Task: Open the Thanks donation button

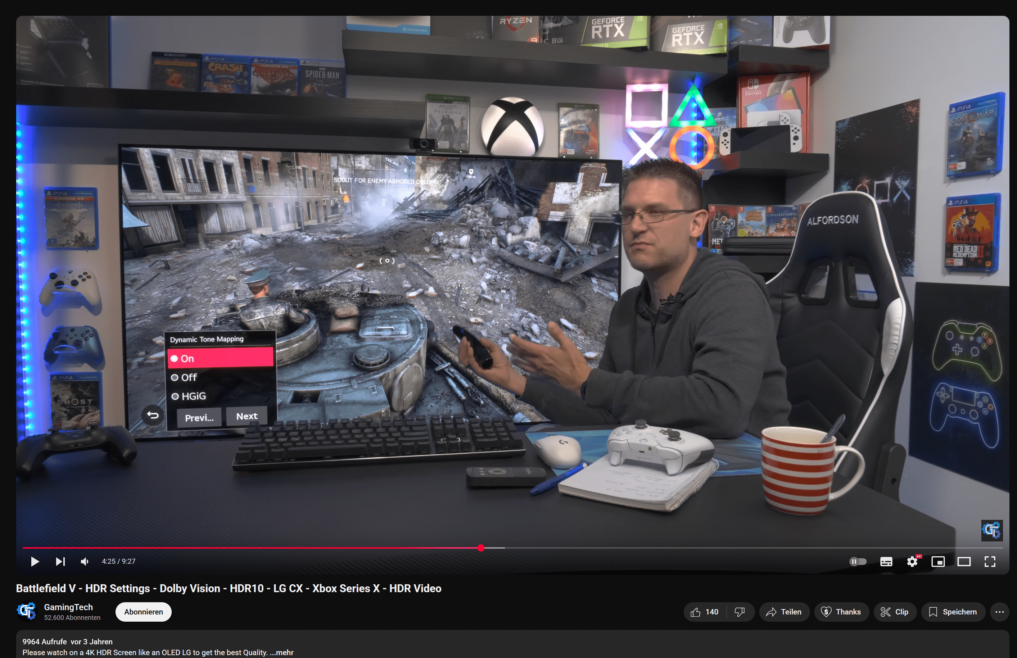Action: coord(841,612)
